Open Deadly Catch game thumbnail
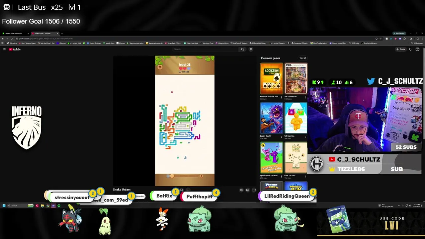Viewport: 425px width, 239px height. (x=272, y=118)
